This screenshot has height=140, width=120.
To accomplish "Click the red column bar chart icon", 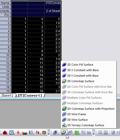I will (5, 132).
